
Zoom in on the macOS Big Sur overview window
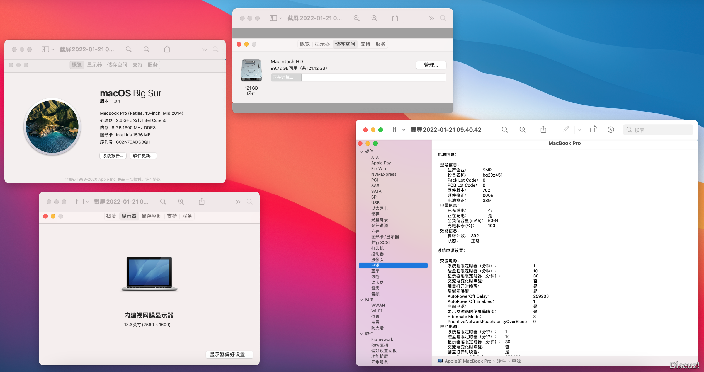[x=146, y=49]
